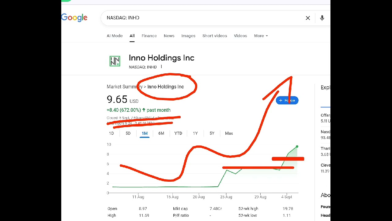The height and width of the screenshot is (221, 392).
Task: Open the Inno Holdings company logo
Action: pyautogui.click(x=115, y=61)
